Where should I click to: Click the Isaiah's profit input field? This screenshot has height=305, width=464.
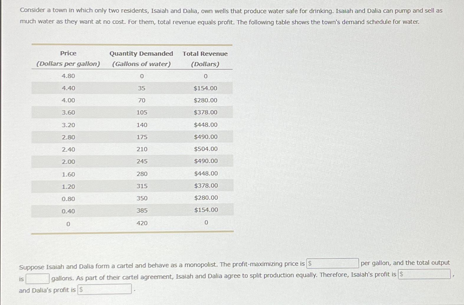(424, 274)
